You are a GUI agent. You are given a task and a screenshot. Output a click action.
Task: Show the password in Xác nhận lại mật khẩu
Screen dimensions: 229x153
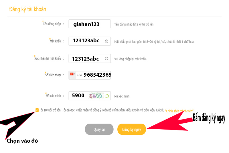(x=106, y=59)
